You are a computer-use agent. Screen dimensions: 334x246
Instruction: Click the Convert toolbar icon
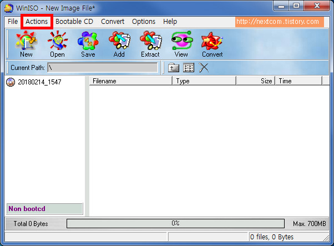point(212,44)
